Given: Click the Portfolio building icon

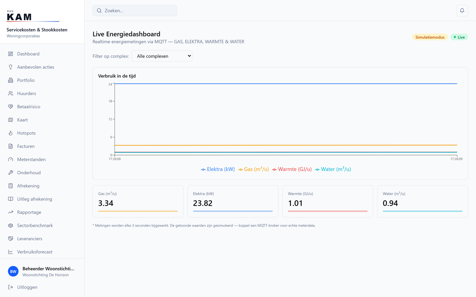Looking at the screenshot, I should [x=11, y=80].
